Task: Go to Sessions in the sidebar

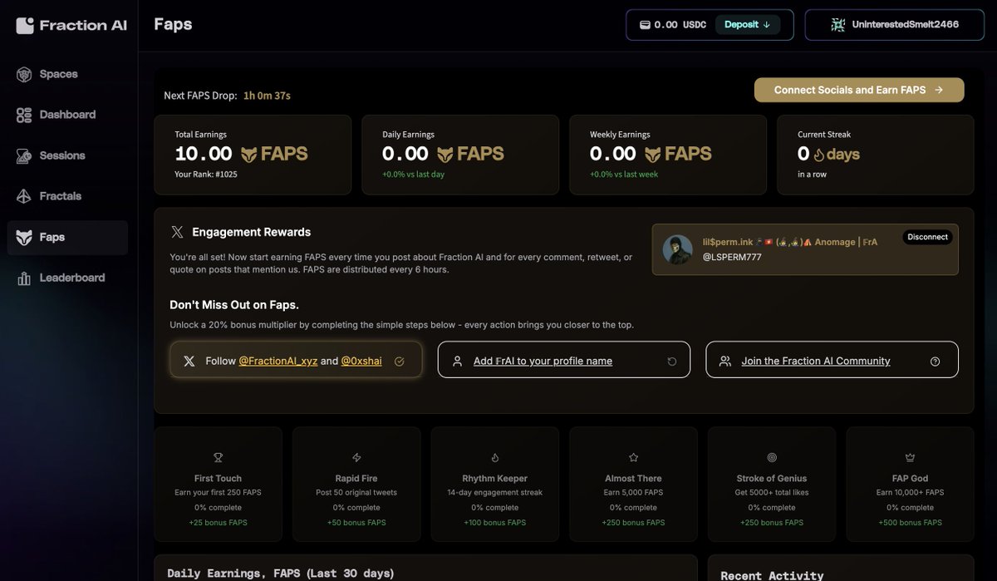Action: [67, 155]
